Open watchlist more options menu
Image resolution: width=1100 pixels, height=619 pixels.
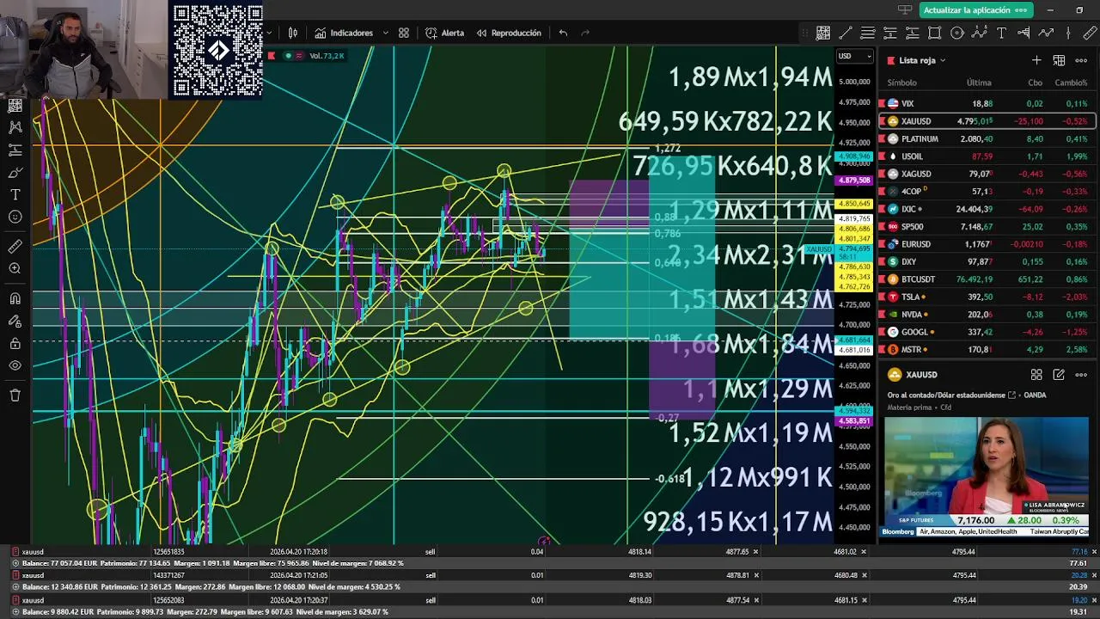[x=1081, y=60]
